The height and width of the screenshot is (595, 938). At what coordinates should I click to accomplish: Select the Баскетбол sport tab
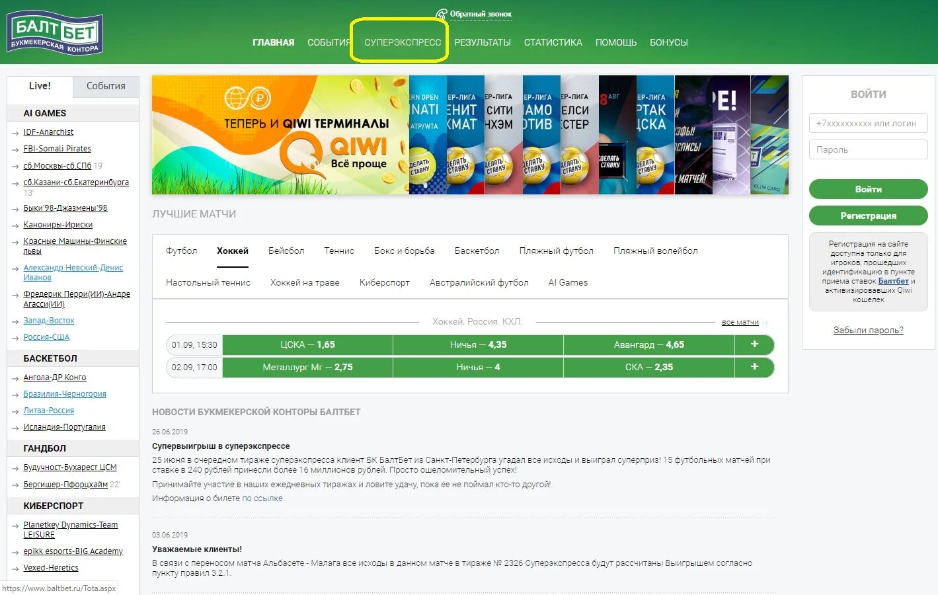[x=477, y=251]
